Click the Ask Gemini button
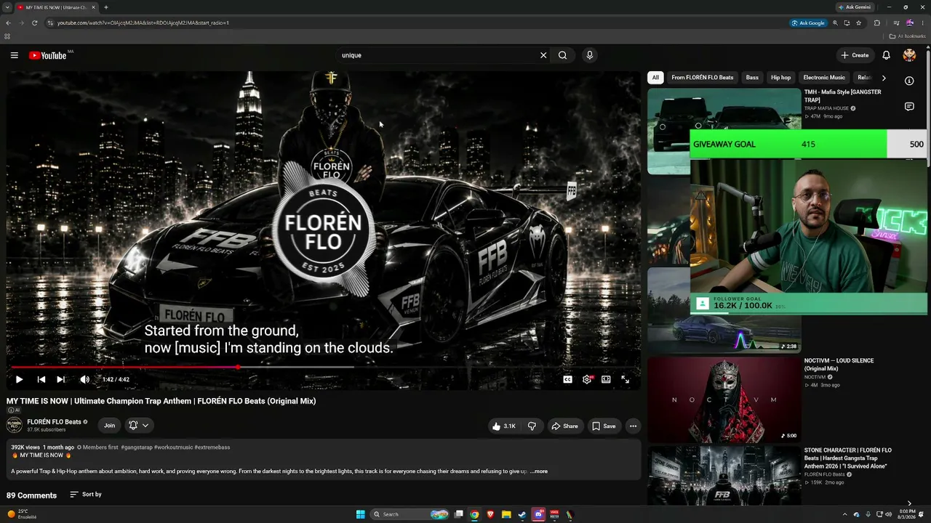 click(x=855, y=7)
